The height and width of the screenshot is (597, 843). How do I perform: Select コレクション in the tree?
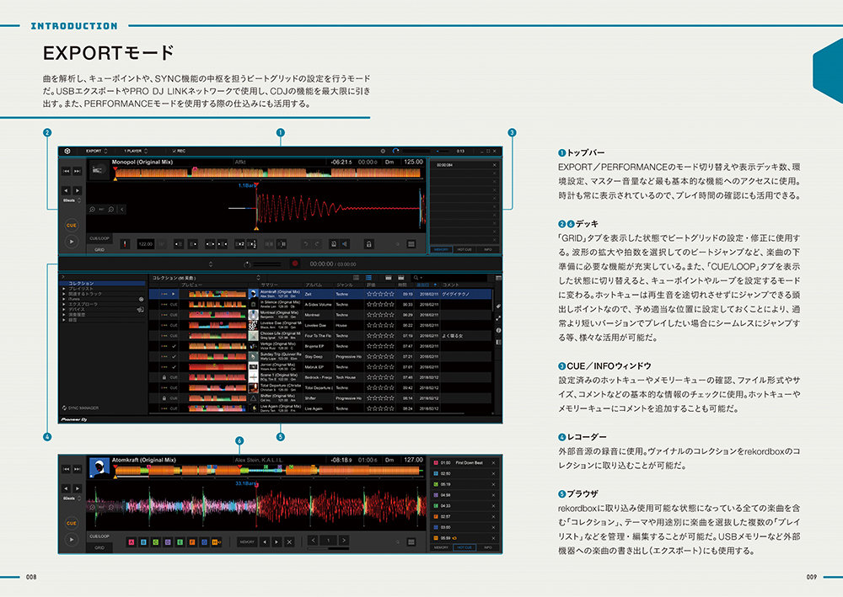103,283
